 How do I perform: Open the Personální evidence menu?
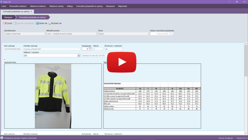point(18,6)
